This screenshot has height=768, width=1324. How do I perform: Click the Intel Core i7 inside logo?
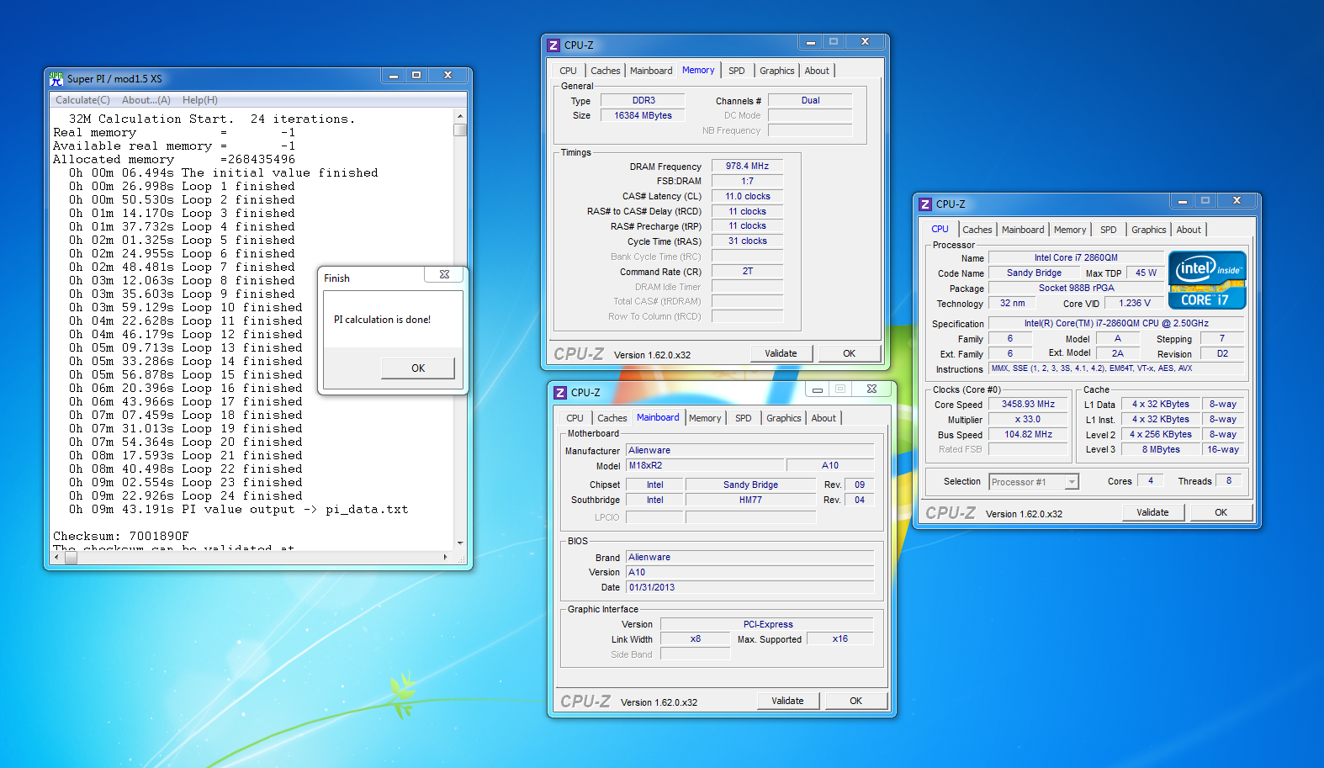pyautogui.click(x=1207, y=280)
